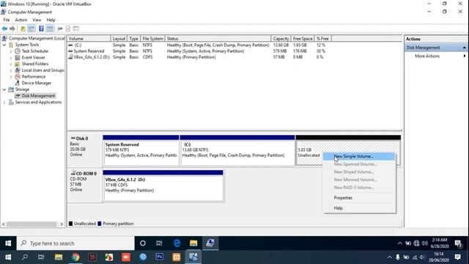This screenshot has height=264, width=469.
Task: Click the Show/Hide Action Pane toolbar icon
Action: [x=50, y=29]
